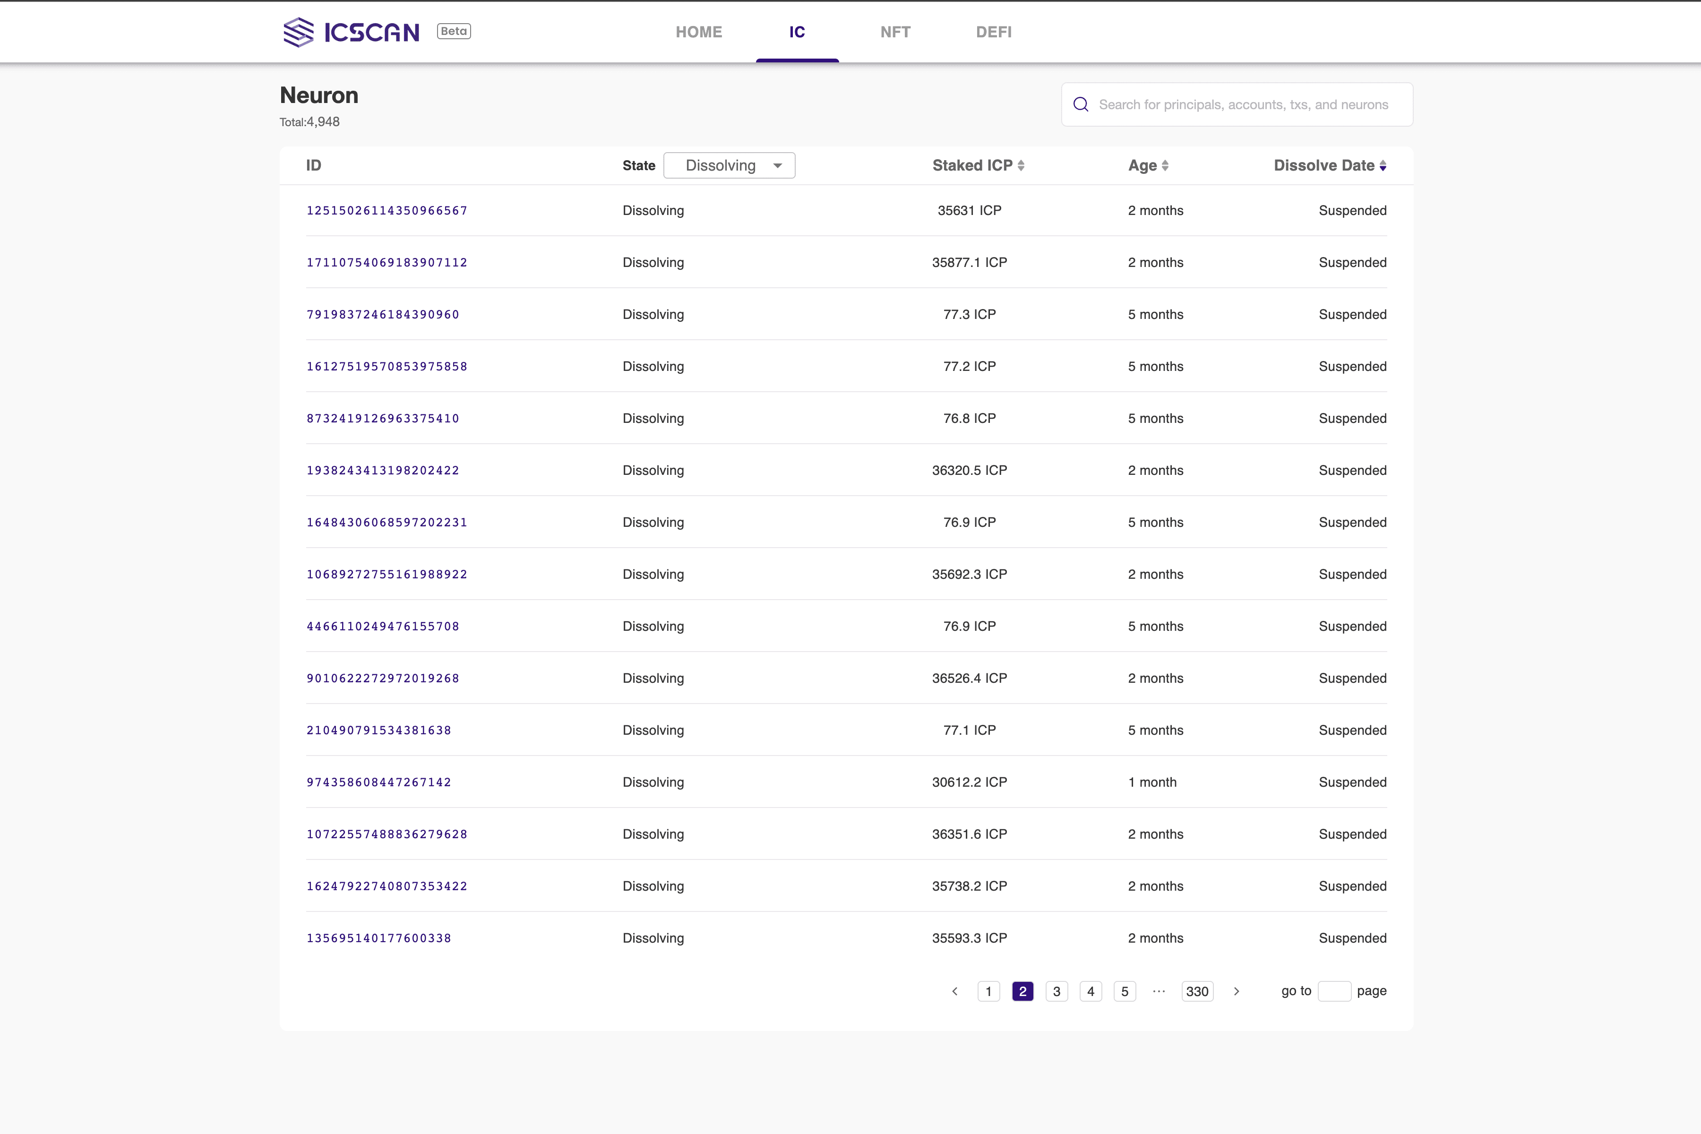Click the ICSCAN logo icon

point(299,32)
